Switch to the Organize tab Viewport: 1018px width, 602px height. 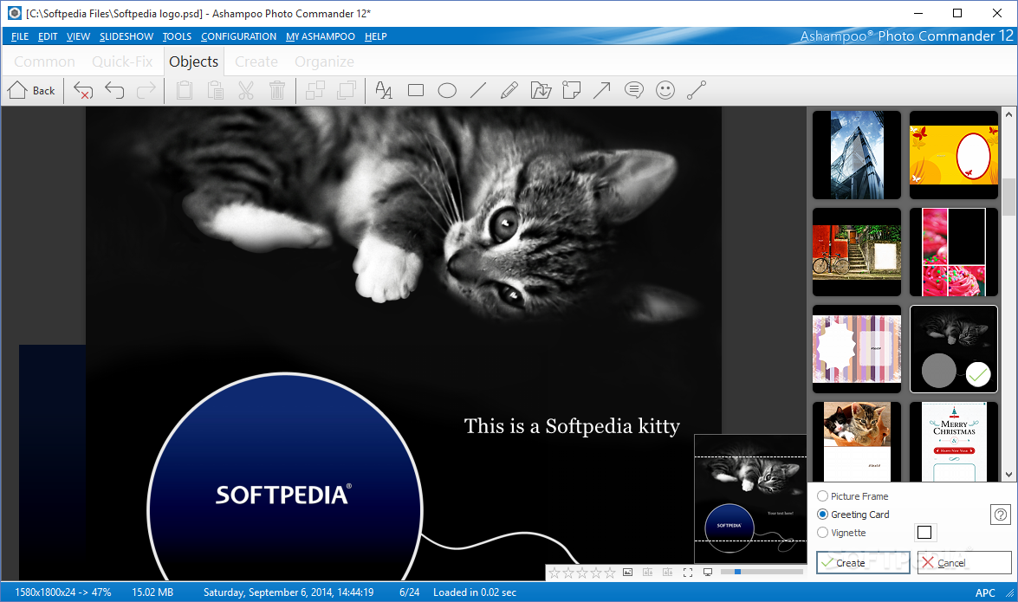325,61
